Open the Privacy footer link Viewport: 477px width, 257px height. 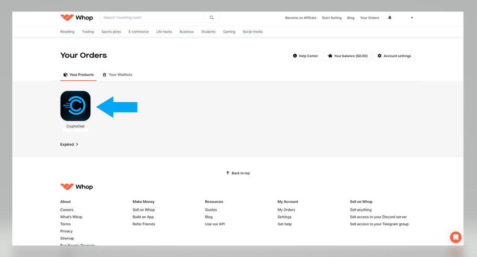[x=66, y=231]
